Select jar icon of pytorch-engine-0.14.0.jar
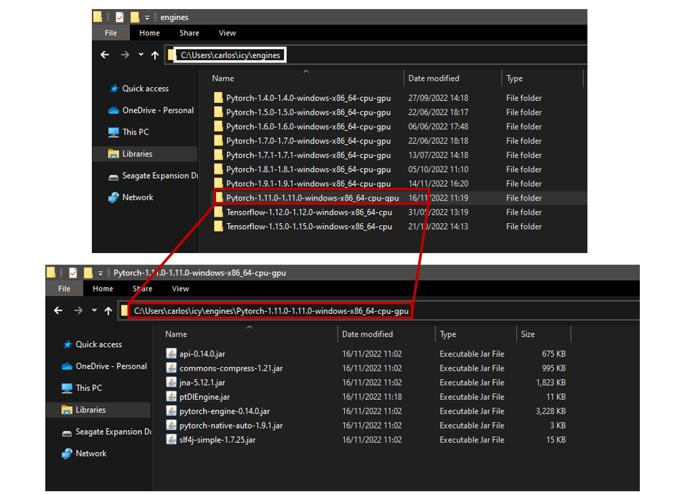Viewport: 689px width, 495px height. pos(171,411)
